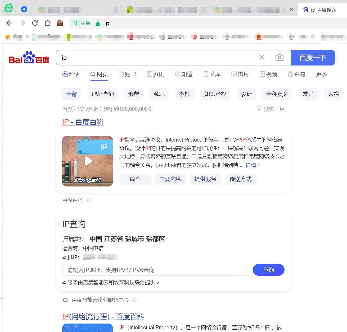Go back using the browser back arrow
347x332 pixels.
pos(9,23)
